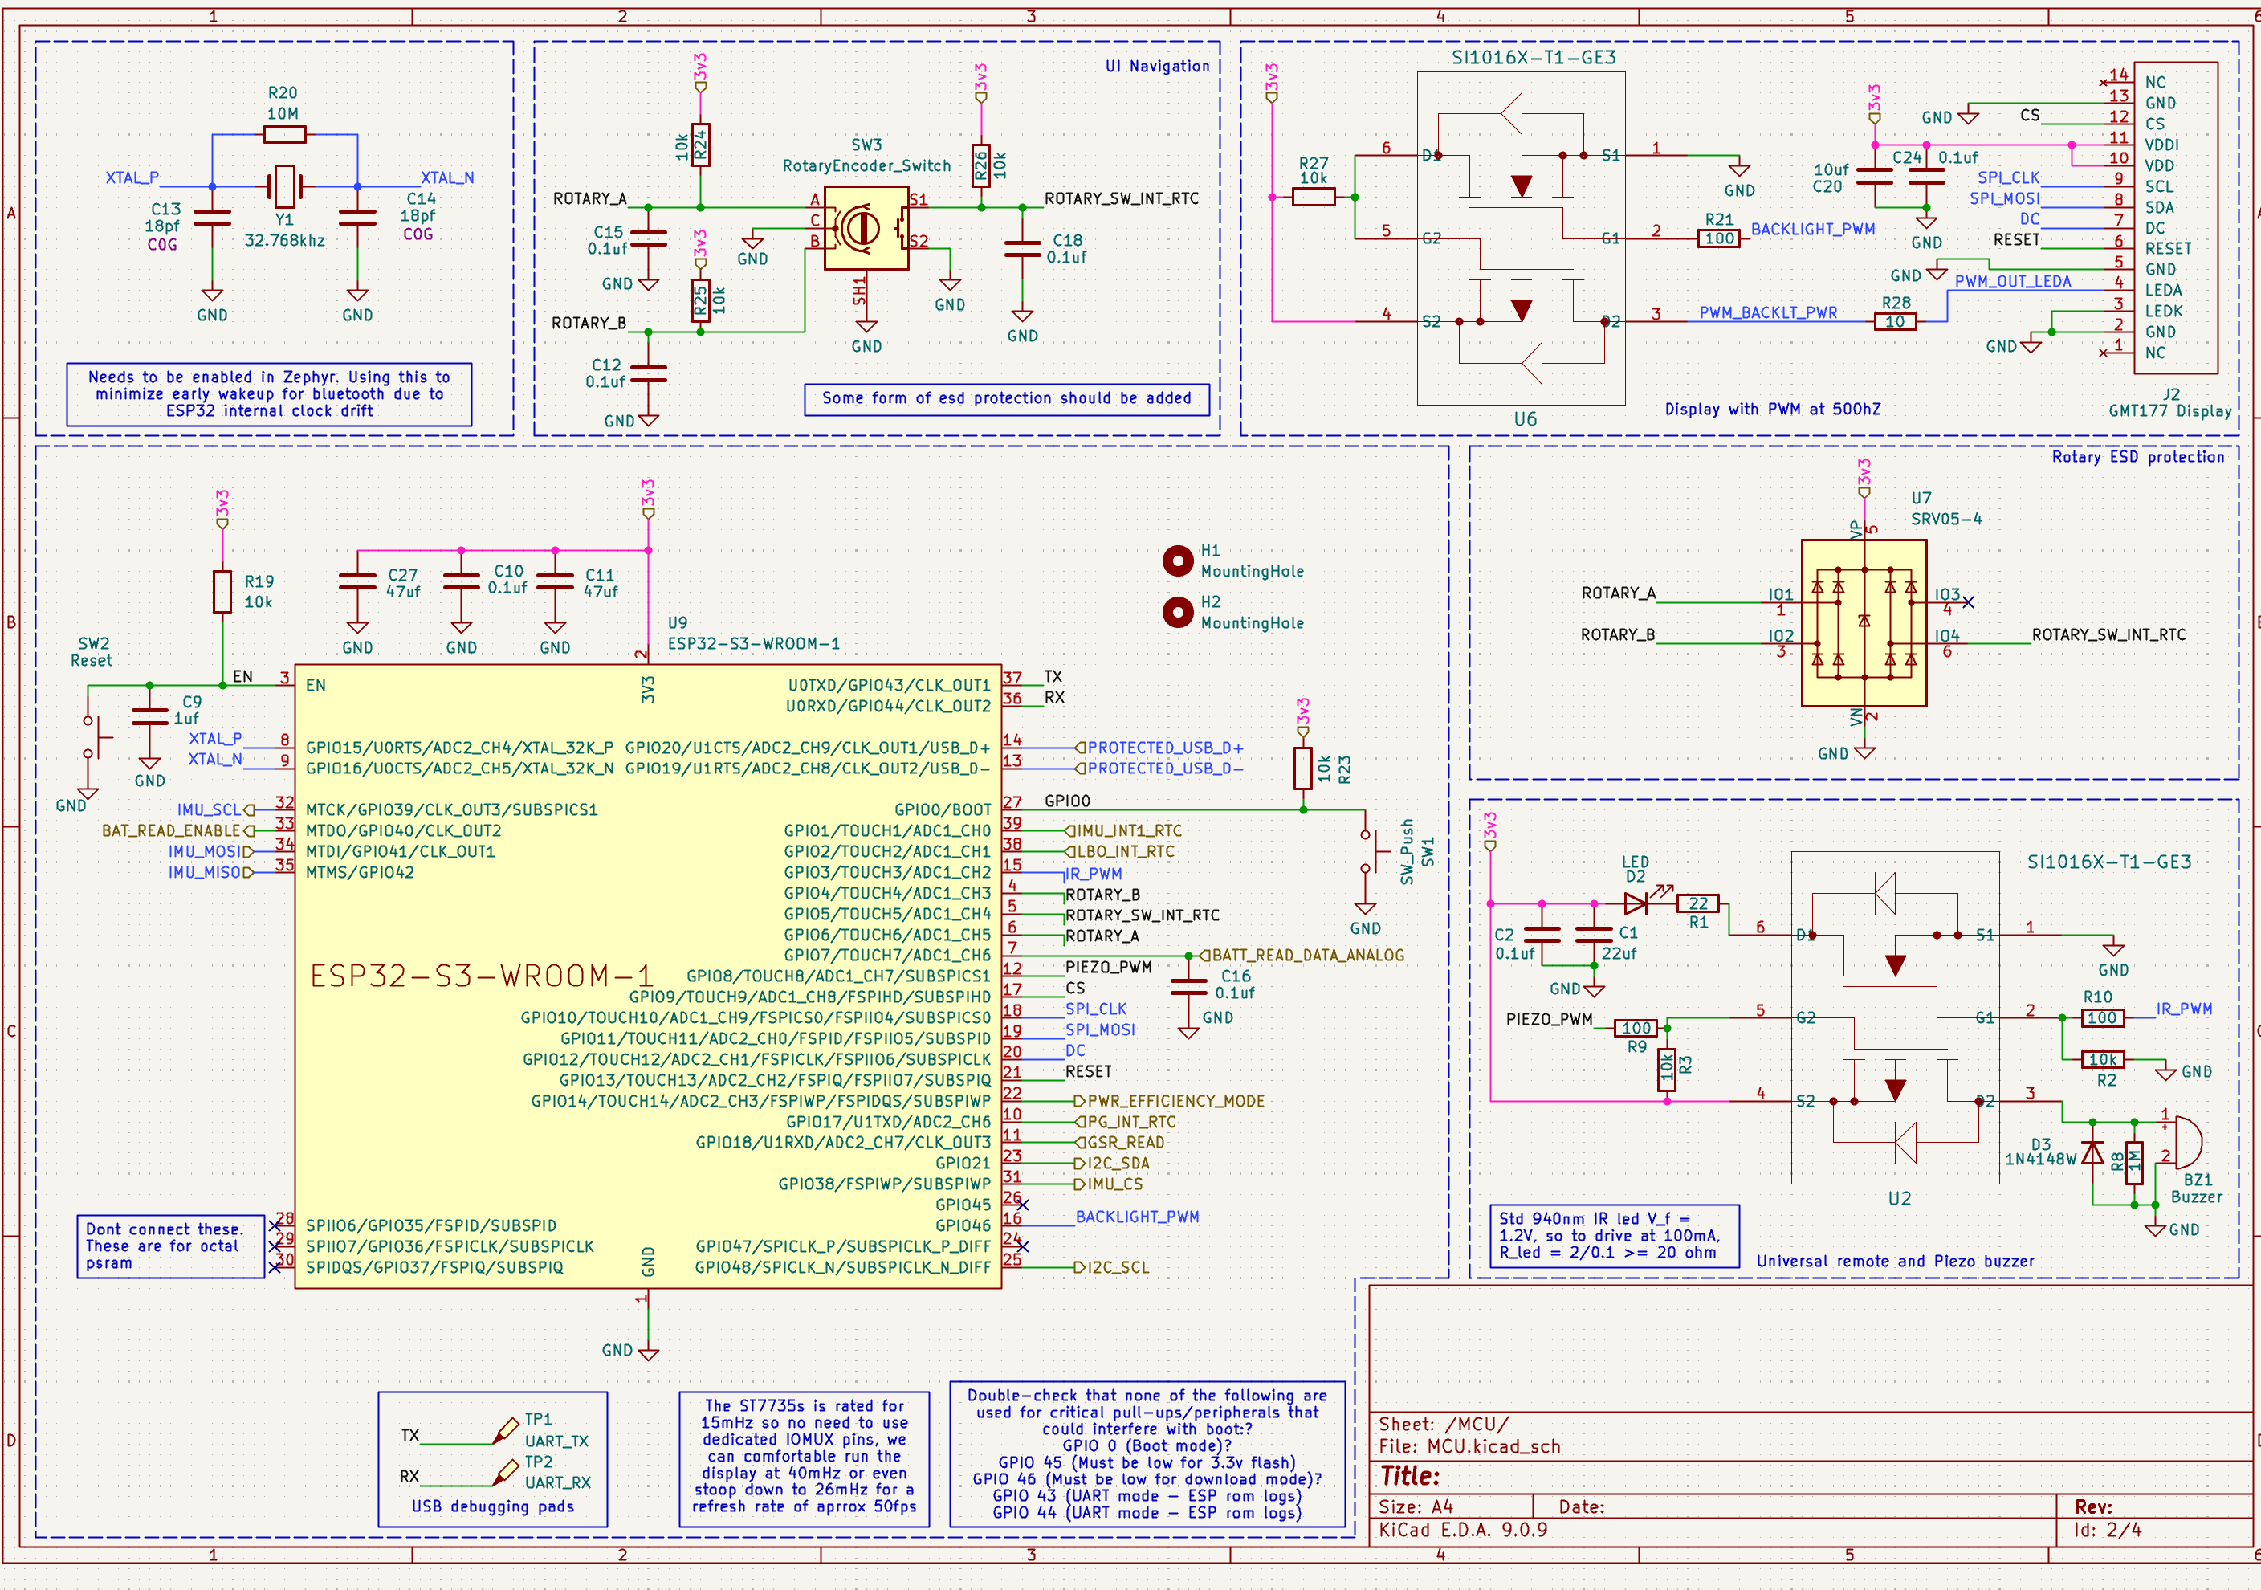Pick the R24 pull-up resistor symbol

pyautogui.click(x=700, y=145)
